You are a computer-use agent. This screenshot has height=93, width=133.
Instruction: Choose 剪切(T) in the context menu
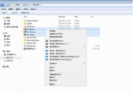click(x=52, y=67)
